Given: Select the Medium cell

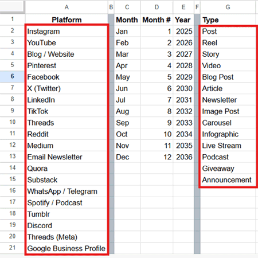Looking at the screenshot, I should pyautogui.click(x=67, y=145).
